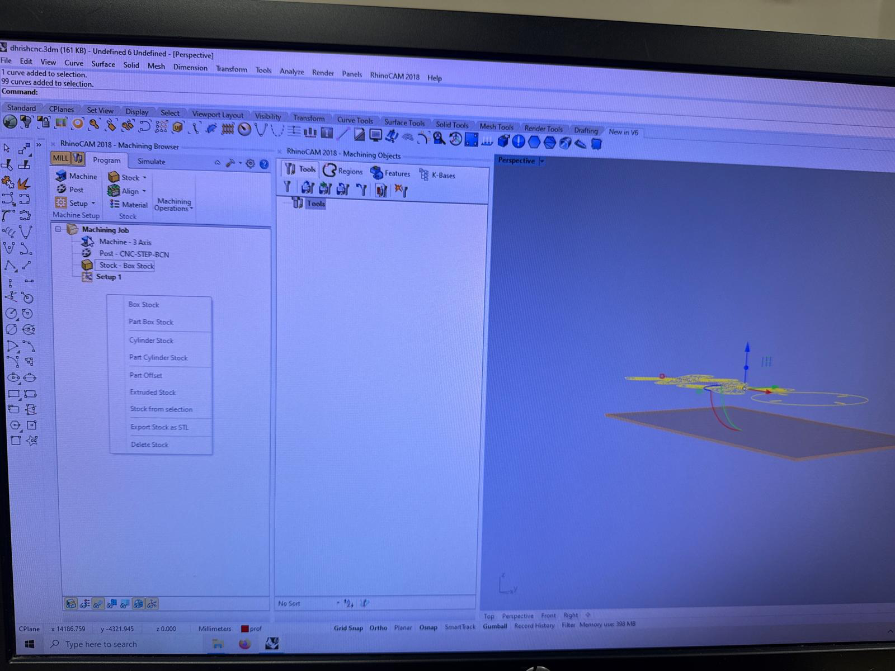Screen dimensions: 895x671
Task: Open Machining Browser preferences gear
Action: (x=250, y=164)
